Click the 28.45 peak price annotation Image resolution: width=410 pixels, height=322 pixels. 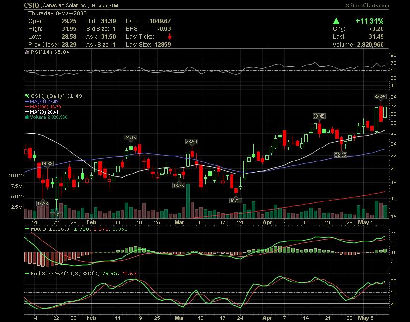click(319, 116)
